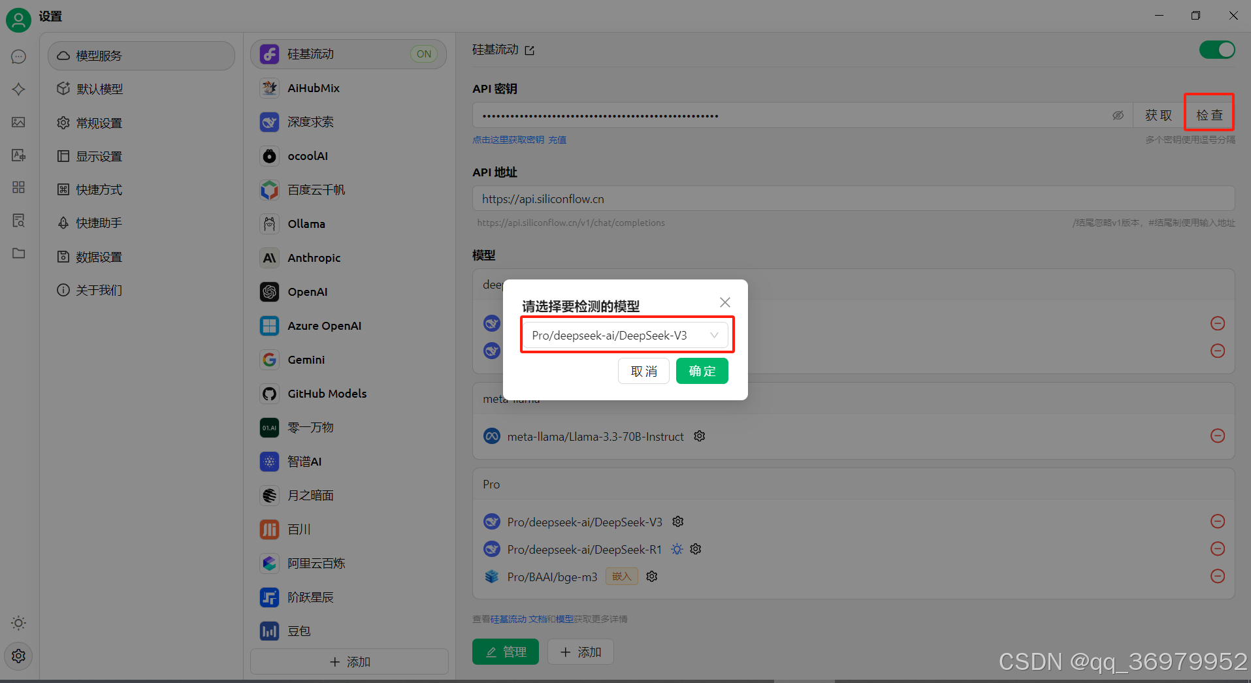1251x683 pixels.
Task: Toggle the 硅基流动 provider enable switch
Action: [x=1217, y=50]
